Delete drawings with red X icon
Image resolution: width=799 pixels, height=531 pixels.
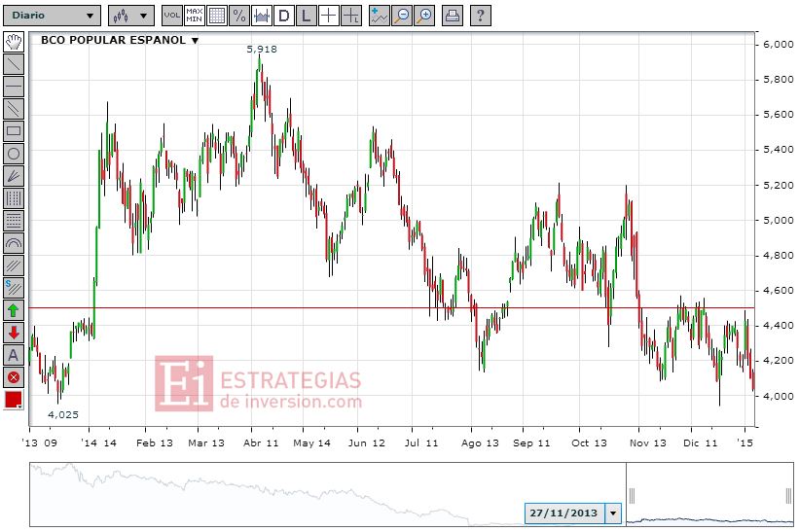(x=14, y=377)
